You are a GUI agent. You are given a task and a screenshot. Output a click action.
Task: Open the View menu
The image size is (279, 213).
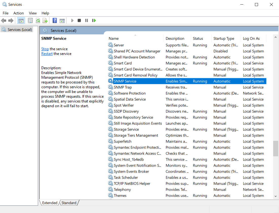click(33, 13)
